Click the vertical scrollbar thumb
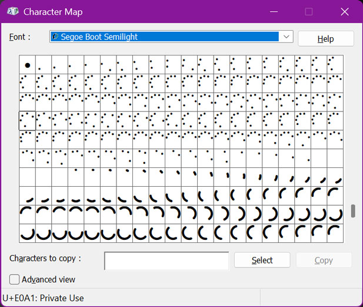 pyautogui.click(x=353, y=211)
